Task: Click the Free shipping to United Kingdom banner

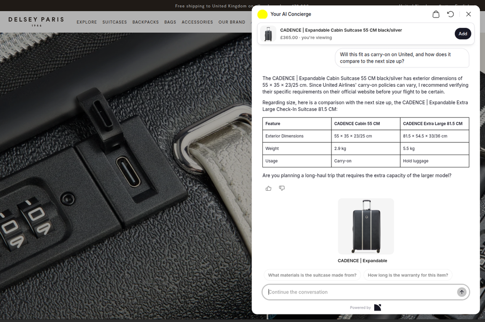Action: tap(214, 6)
